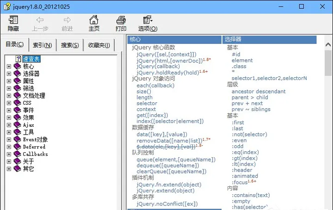Click the book icon beside Deferred
333x210 pixels.
coord(18,147)
